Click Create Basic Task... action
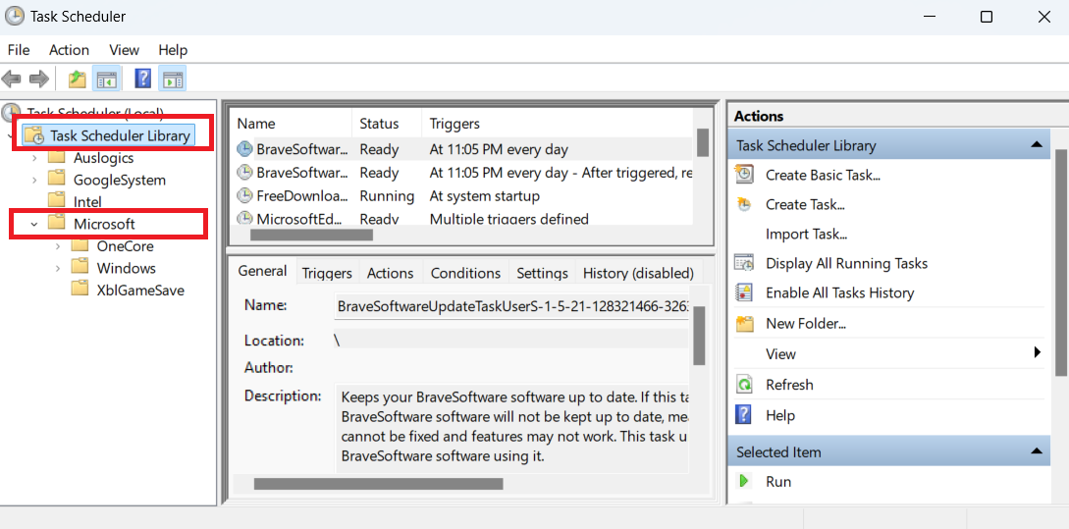1069x529 pixels. click(823, 176)
